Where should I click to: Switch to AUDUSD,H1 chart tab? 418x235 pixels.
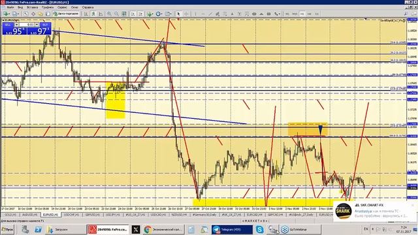coord(29,215)
